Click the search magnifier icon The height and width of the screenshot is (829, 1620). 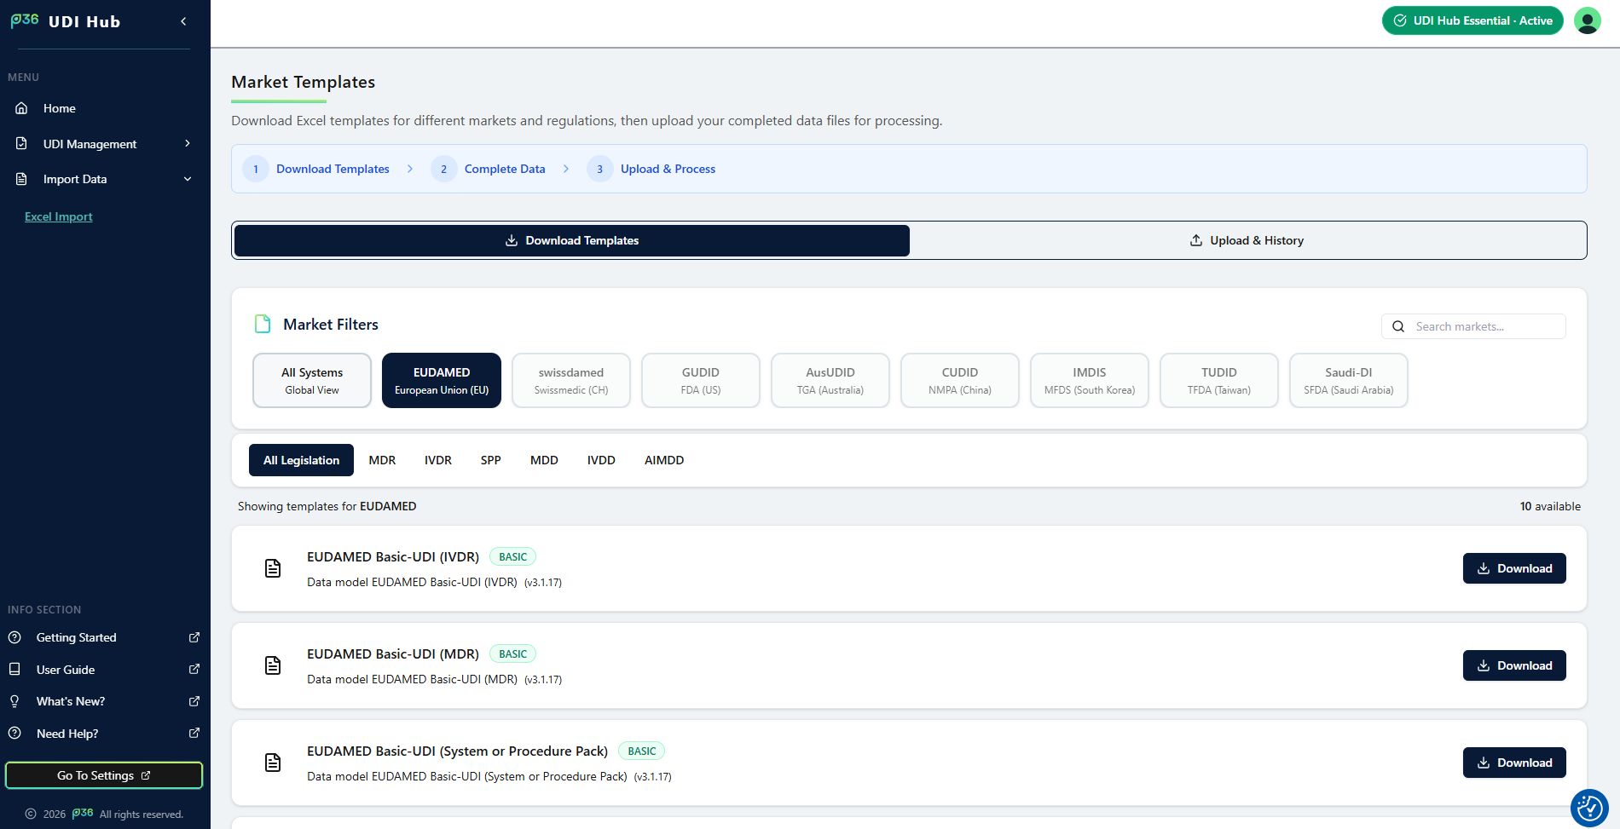click(x=1398, y=326)
